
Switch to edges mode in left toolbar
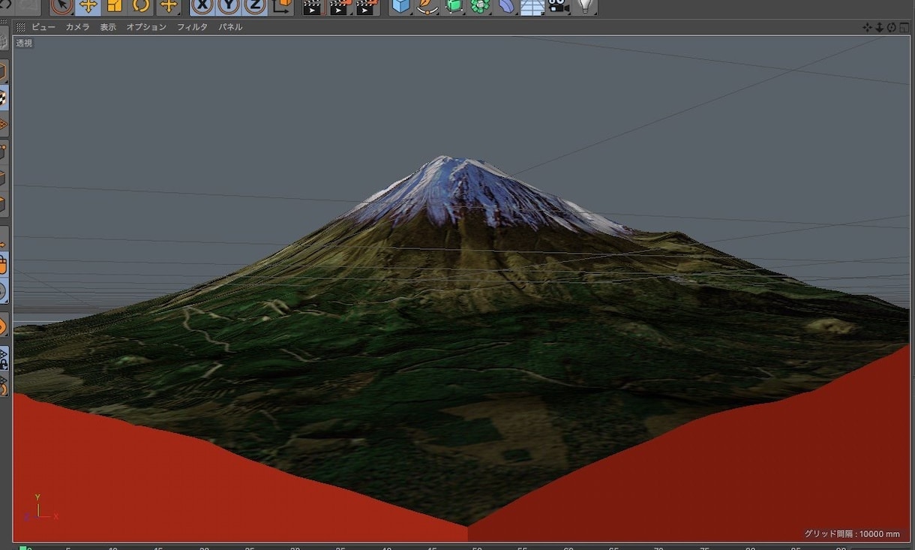point(4,179)
